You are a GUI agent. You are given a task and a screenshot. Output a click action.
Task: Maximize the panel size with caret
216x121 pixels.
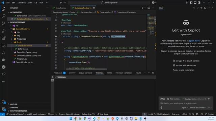[x=149, y=73]
